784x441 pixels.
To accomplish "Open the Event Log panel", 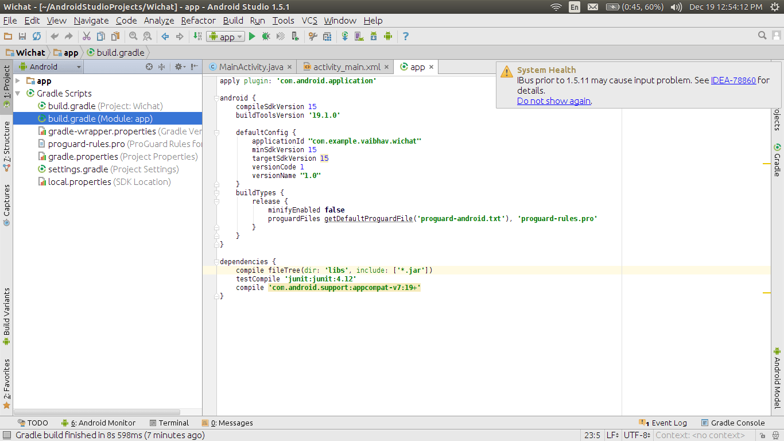I will (662, 423).
